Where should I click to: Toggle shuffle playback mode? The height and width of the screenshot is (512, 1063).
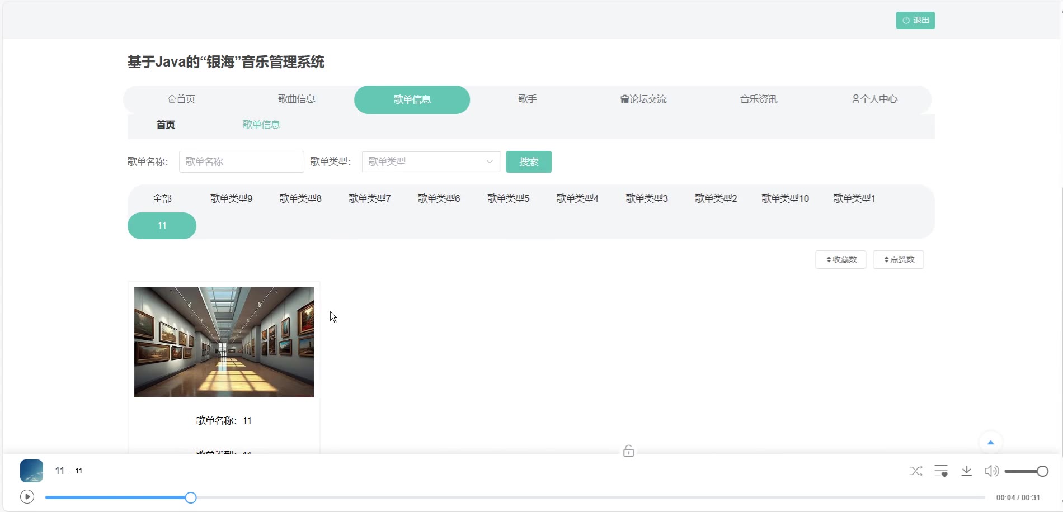pyautogui.click(x=916, y=471)
